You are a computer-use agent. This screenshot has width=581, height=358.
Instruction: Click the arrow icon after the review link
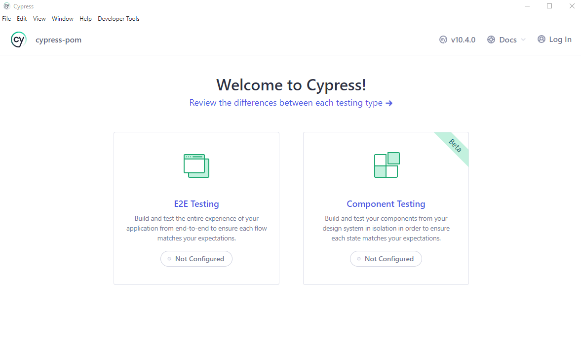pyautogui.click(x=389, y=103)
